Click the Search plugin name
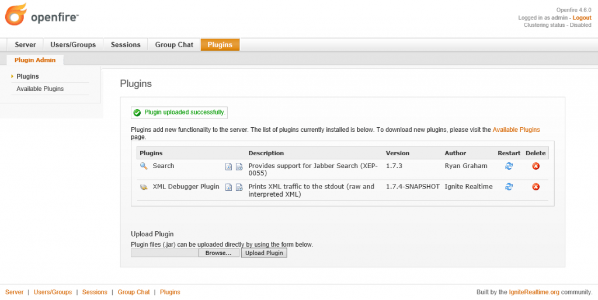This screenshot has height=300, width=598. click(164, 166)
